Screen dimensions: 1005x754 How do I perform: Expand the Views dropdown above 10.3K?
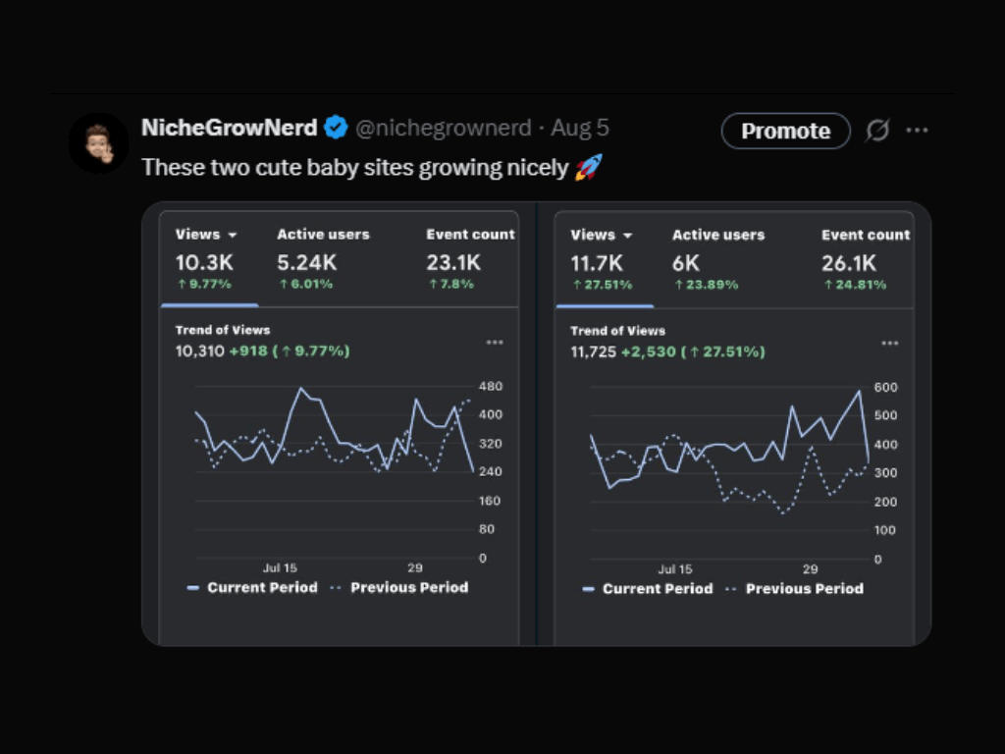(207, 235)
